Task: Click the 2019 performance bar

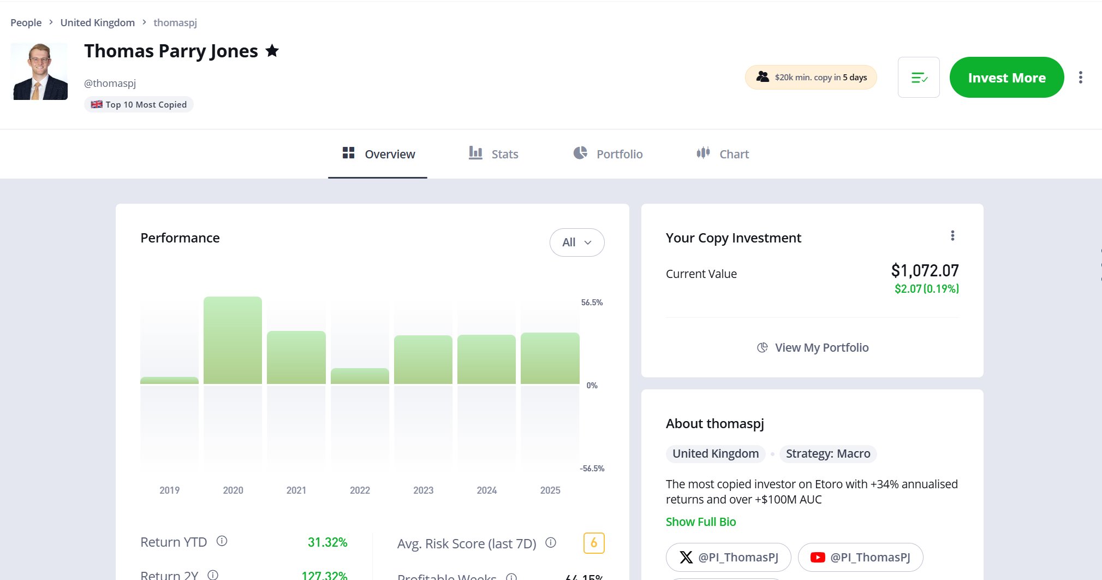Action: pyautogui.click(x=169, y=380)
